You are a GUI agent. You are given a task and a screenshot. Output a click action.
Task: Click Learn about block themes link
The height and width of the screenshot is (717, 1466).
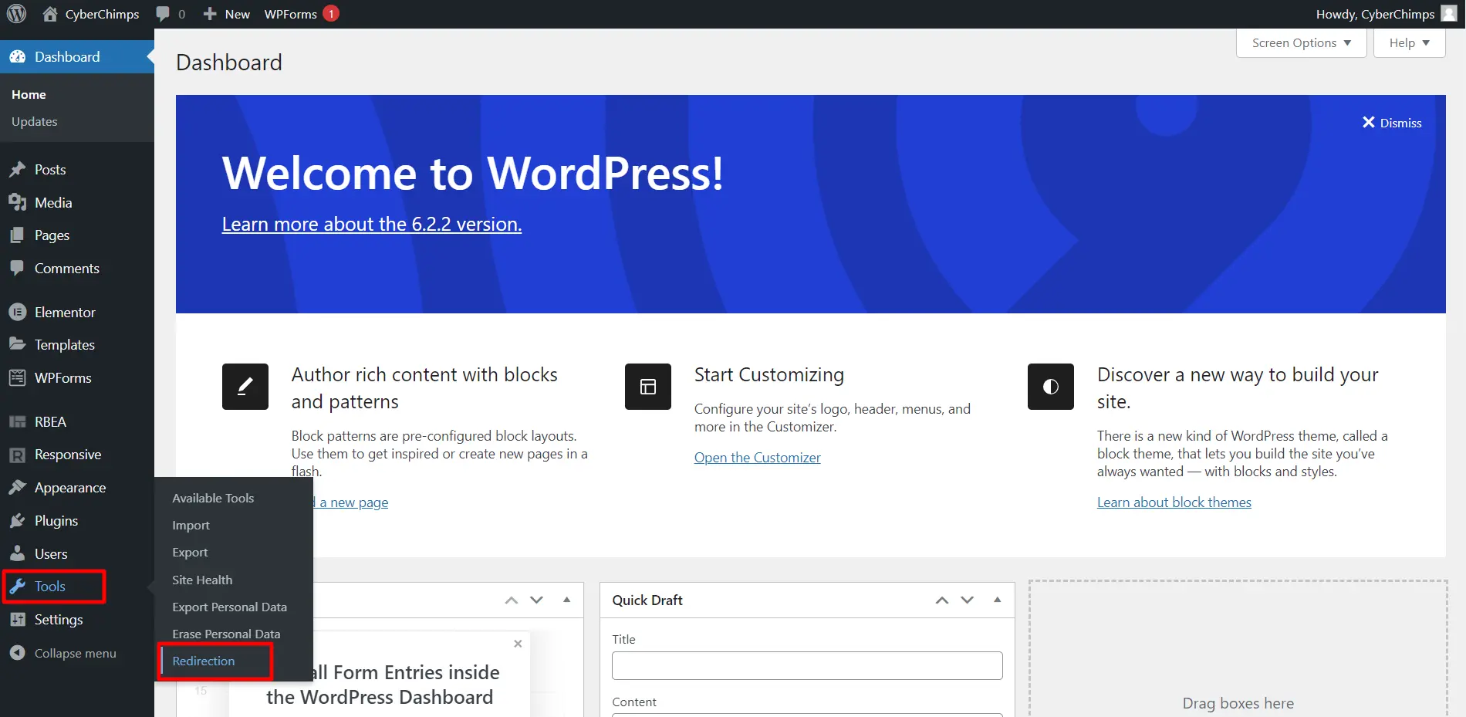click(1174, 502)
